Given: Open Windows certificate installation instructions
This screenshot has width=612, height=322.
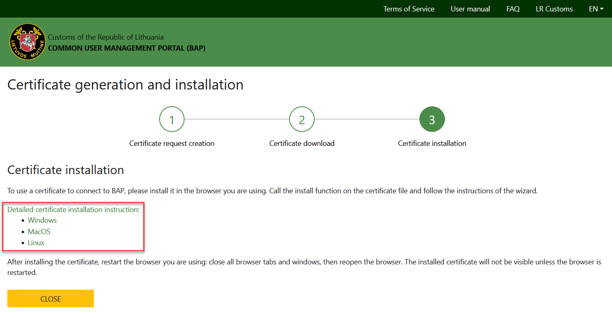Looking at the screenshot, I should [42, 220].
